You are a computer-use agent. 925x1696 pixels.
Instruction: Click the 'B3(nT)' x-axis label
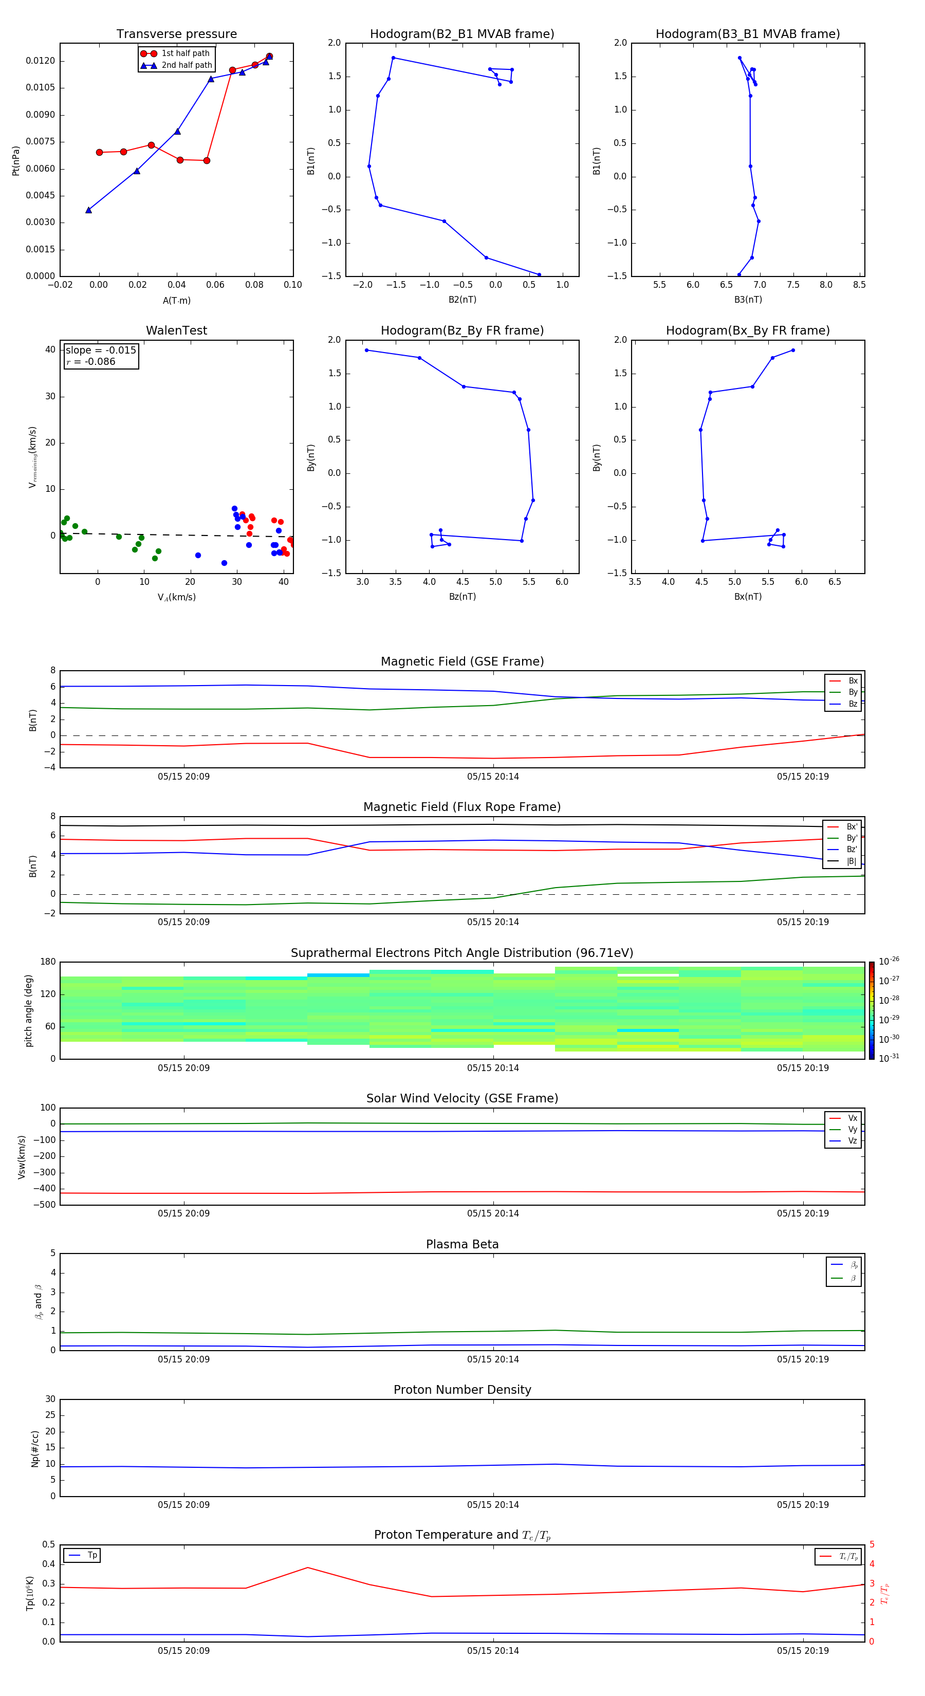(x=748, y=300)
